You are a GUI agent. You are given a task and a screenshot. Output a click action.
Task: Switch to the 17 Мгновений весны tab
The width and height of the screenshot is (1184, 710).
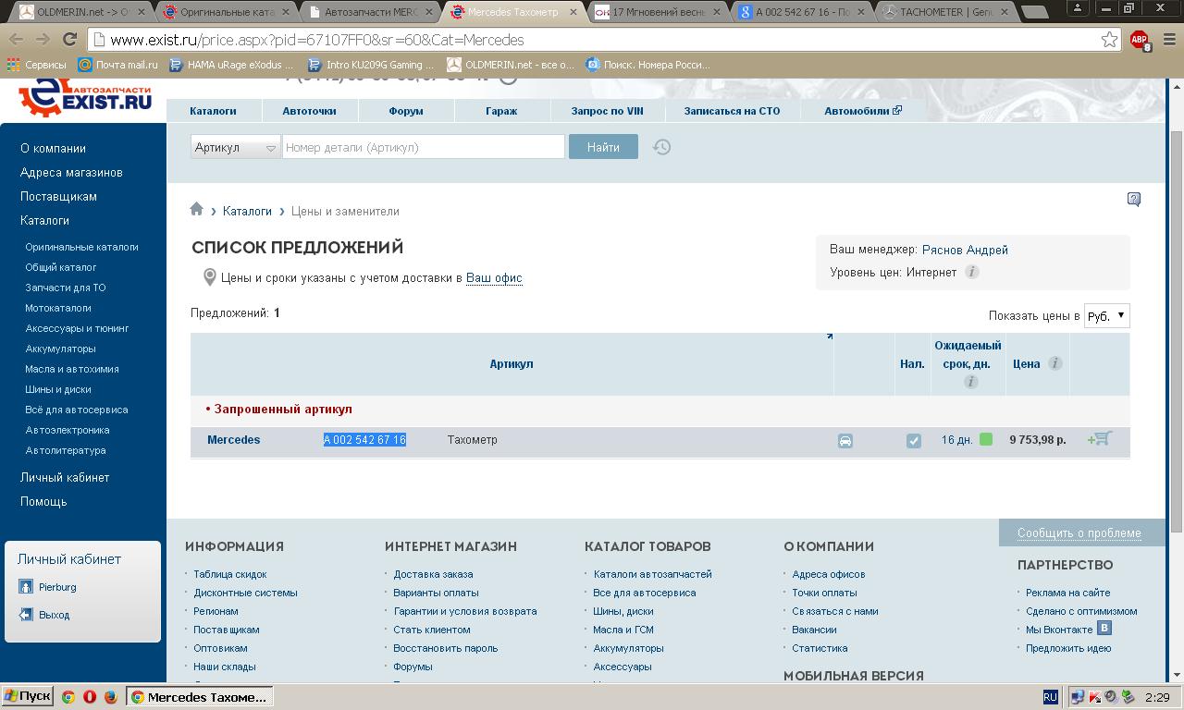pyautogui.click(x=658, y=12)
